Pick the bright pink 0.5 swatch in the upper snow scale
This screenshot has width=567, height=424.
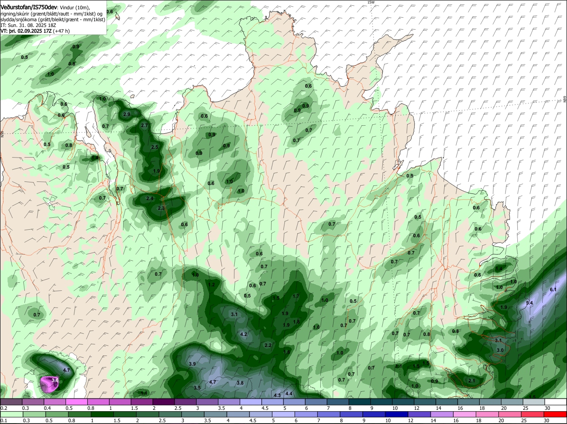(77, 402)
